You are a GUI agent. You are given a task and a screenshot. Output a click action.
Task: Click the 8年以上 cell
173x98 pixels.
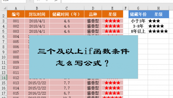(138, 31)
